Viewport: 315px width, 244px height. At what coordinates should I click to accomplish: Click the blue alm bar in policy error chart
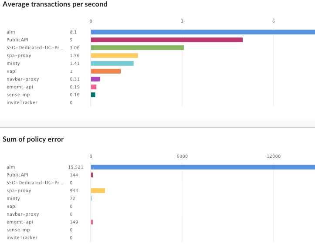[203, 167]
